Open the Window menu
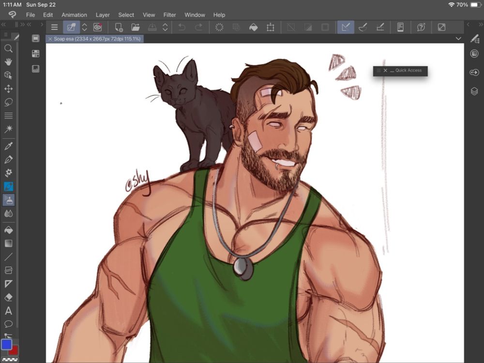This screenshot has height=363, width=484. [195, 15]
